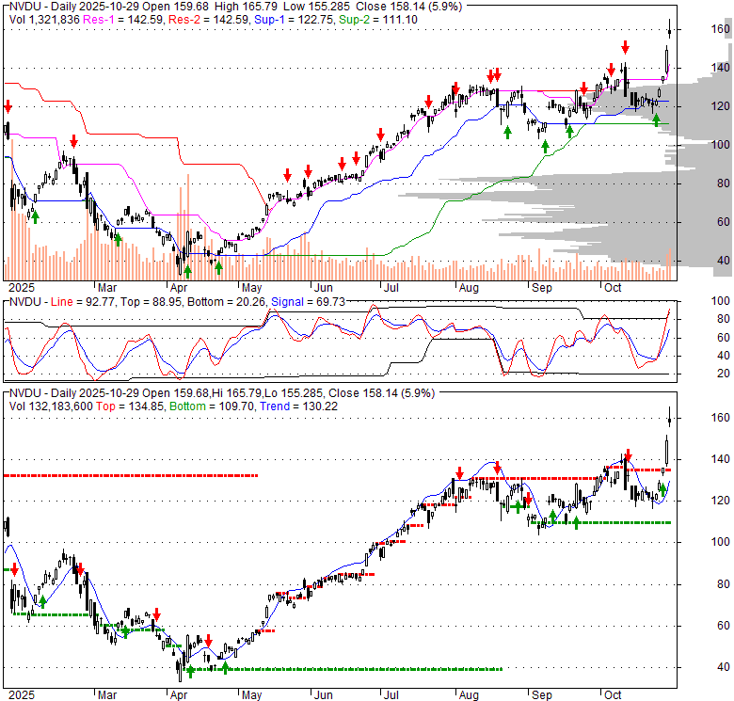Click the green "Sup-2 = 111.10" legend label
The image size is (734, 701).
(378, 20)
